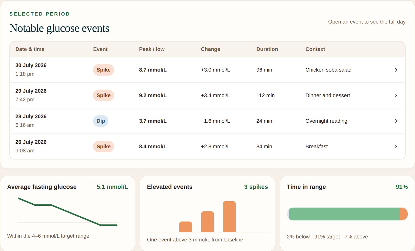Viewport: 415px width, 251px height.
Task: Open the 30 July 2026 event chevron
Action: 396,70
